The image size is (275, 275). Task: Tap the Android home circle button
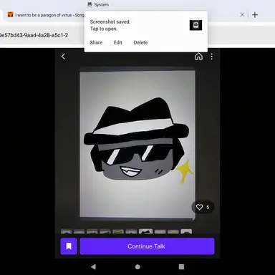(137, 266)
